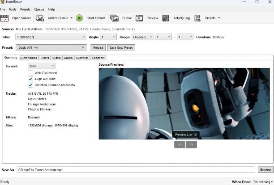Open the Activity Log icon
This screenshot has height=185, width=274.
(166, 18)
